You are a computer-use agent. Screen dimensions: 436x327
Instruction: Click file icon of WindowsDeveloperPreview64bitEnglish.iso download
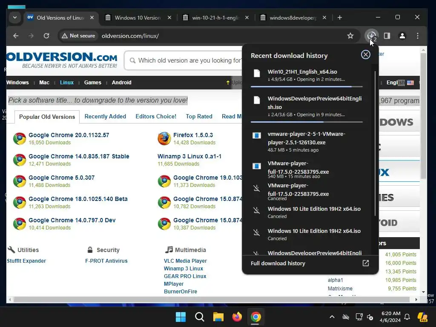pyautogui.click(x=257, y=100)
